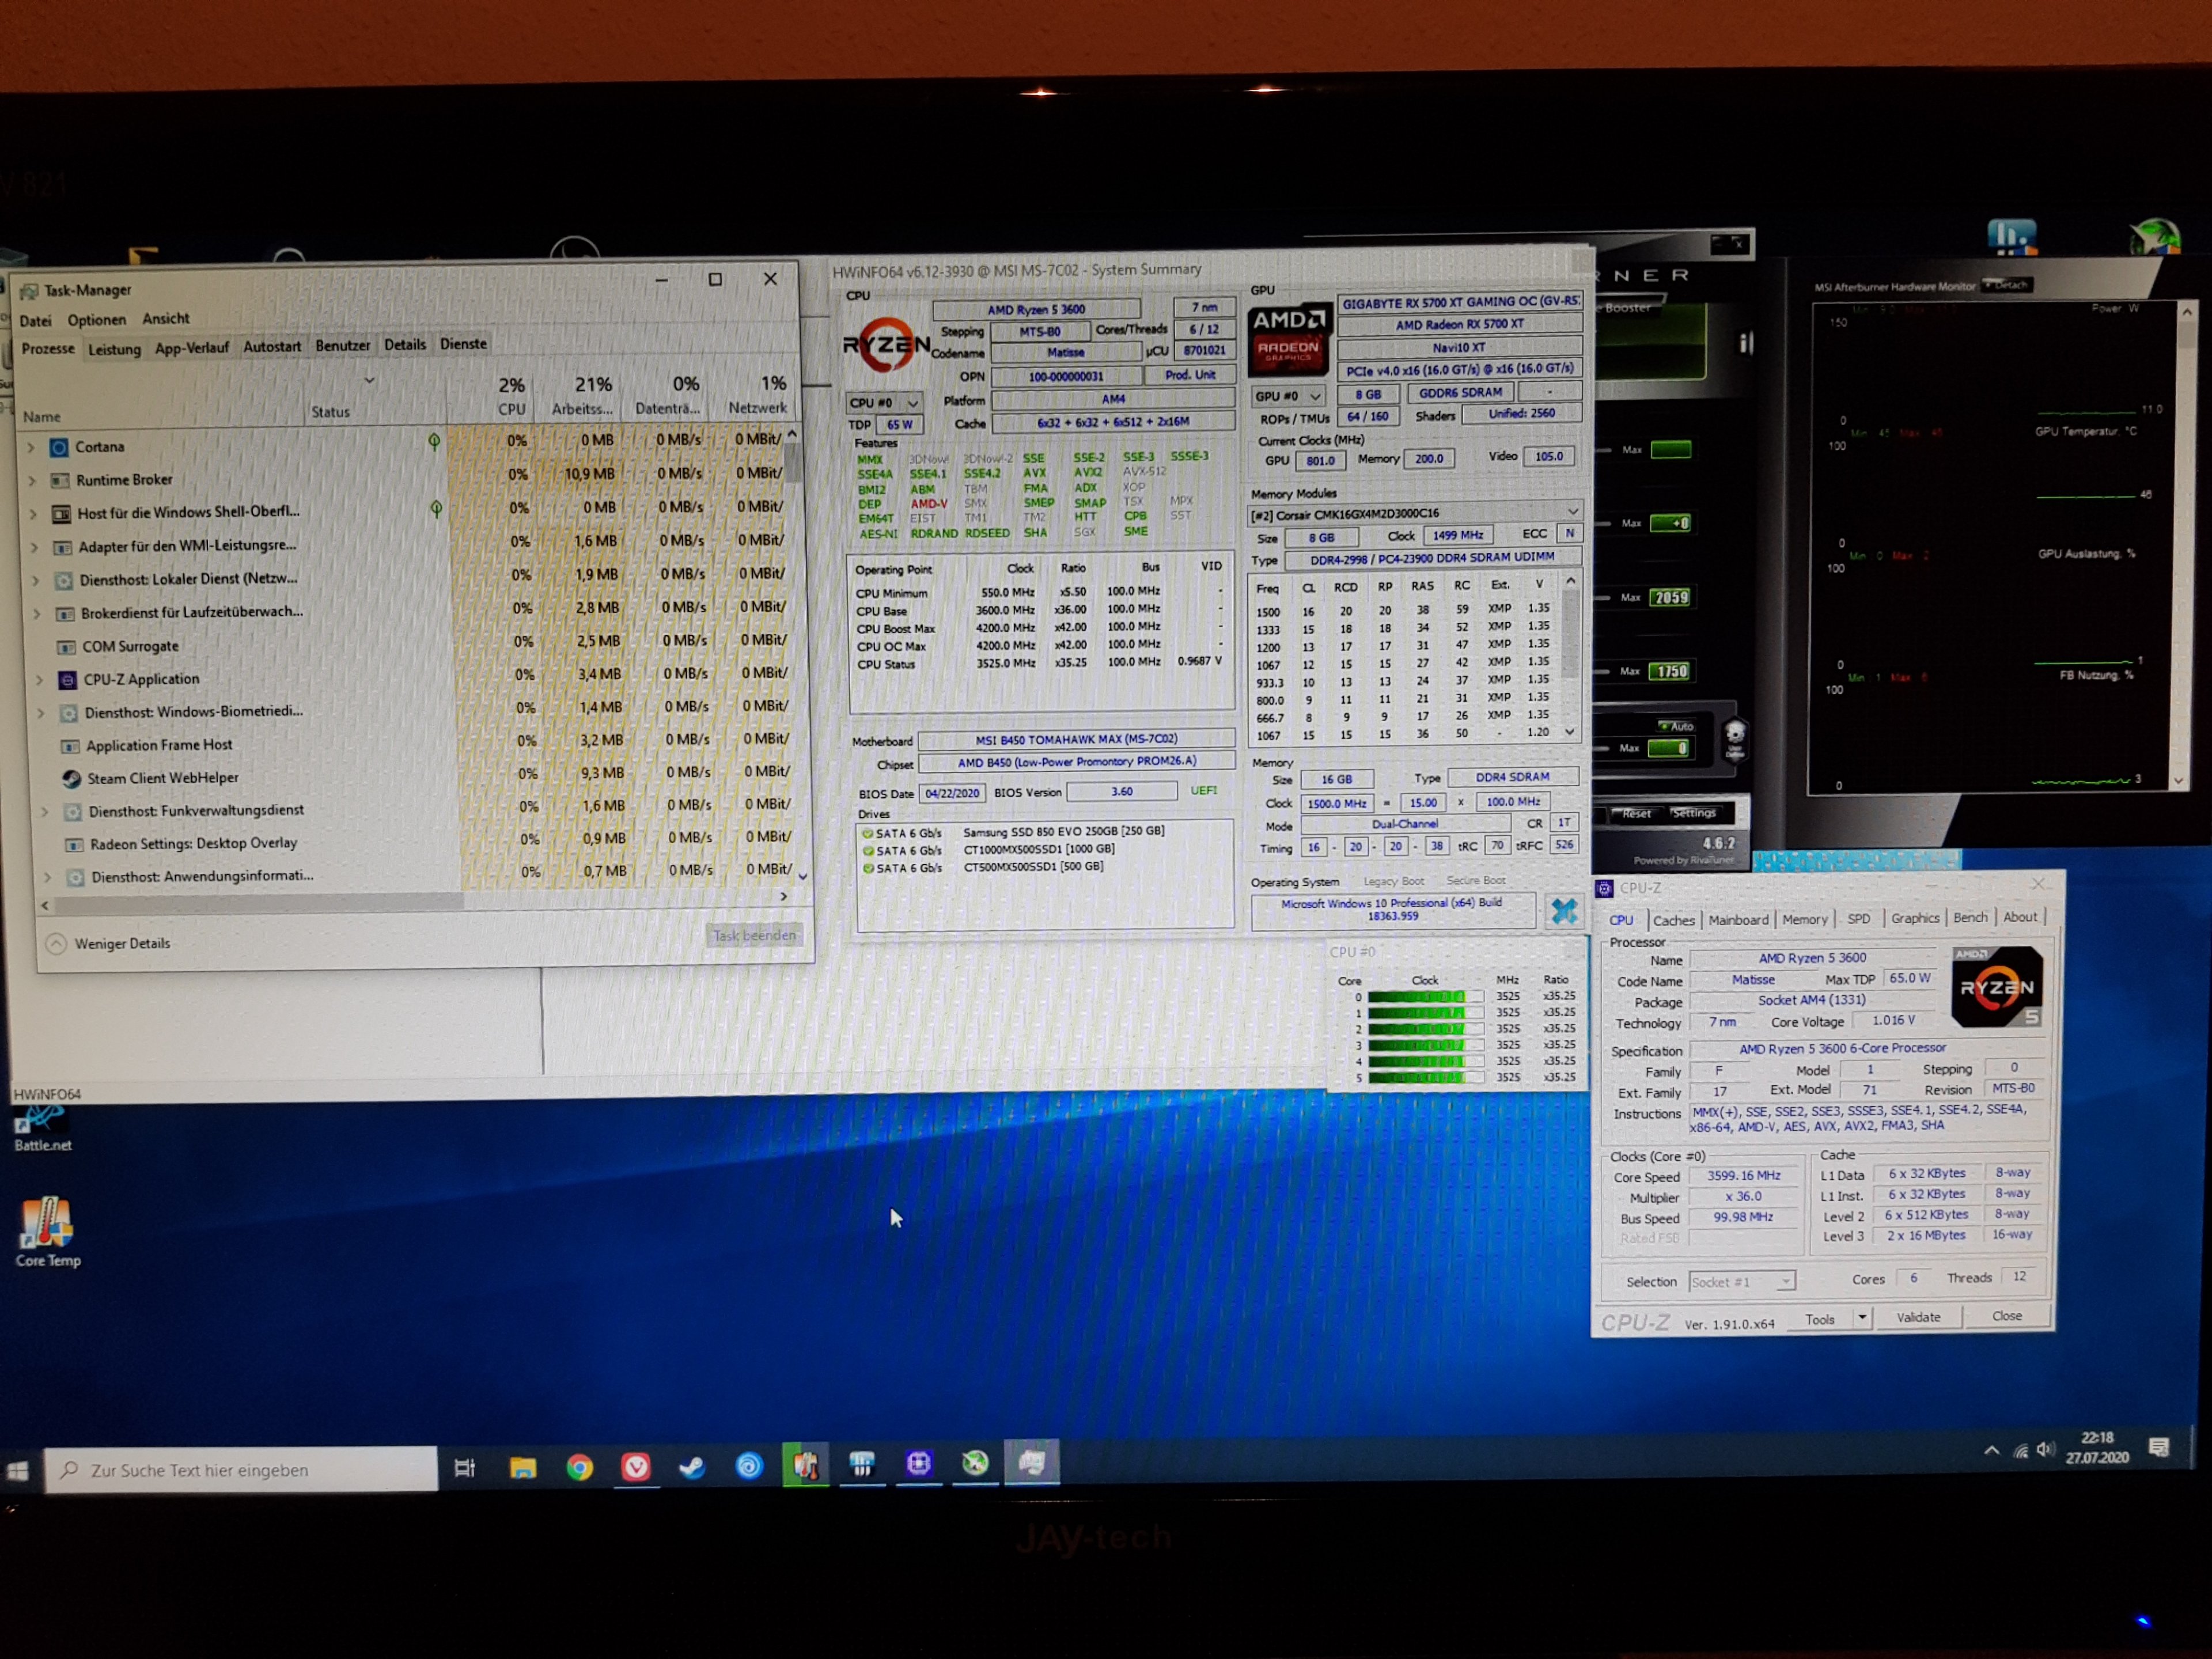Click the blue X icon in HWiNFO summary
The width and height of the screenshot is (2212, 1659).
(x=1564, y=911)
